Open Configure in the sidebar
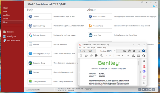The height and width of the screenshot is (93, 160). [x=10, y=36]
